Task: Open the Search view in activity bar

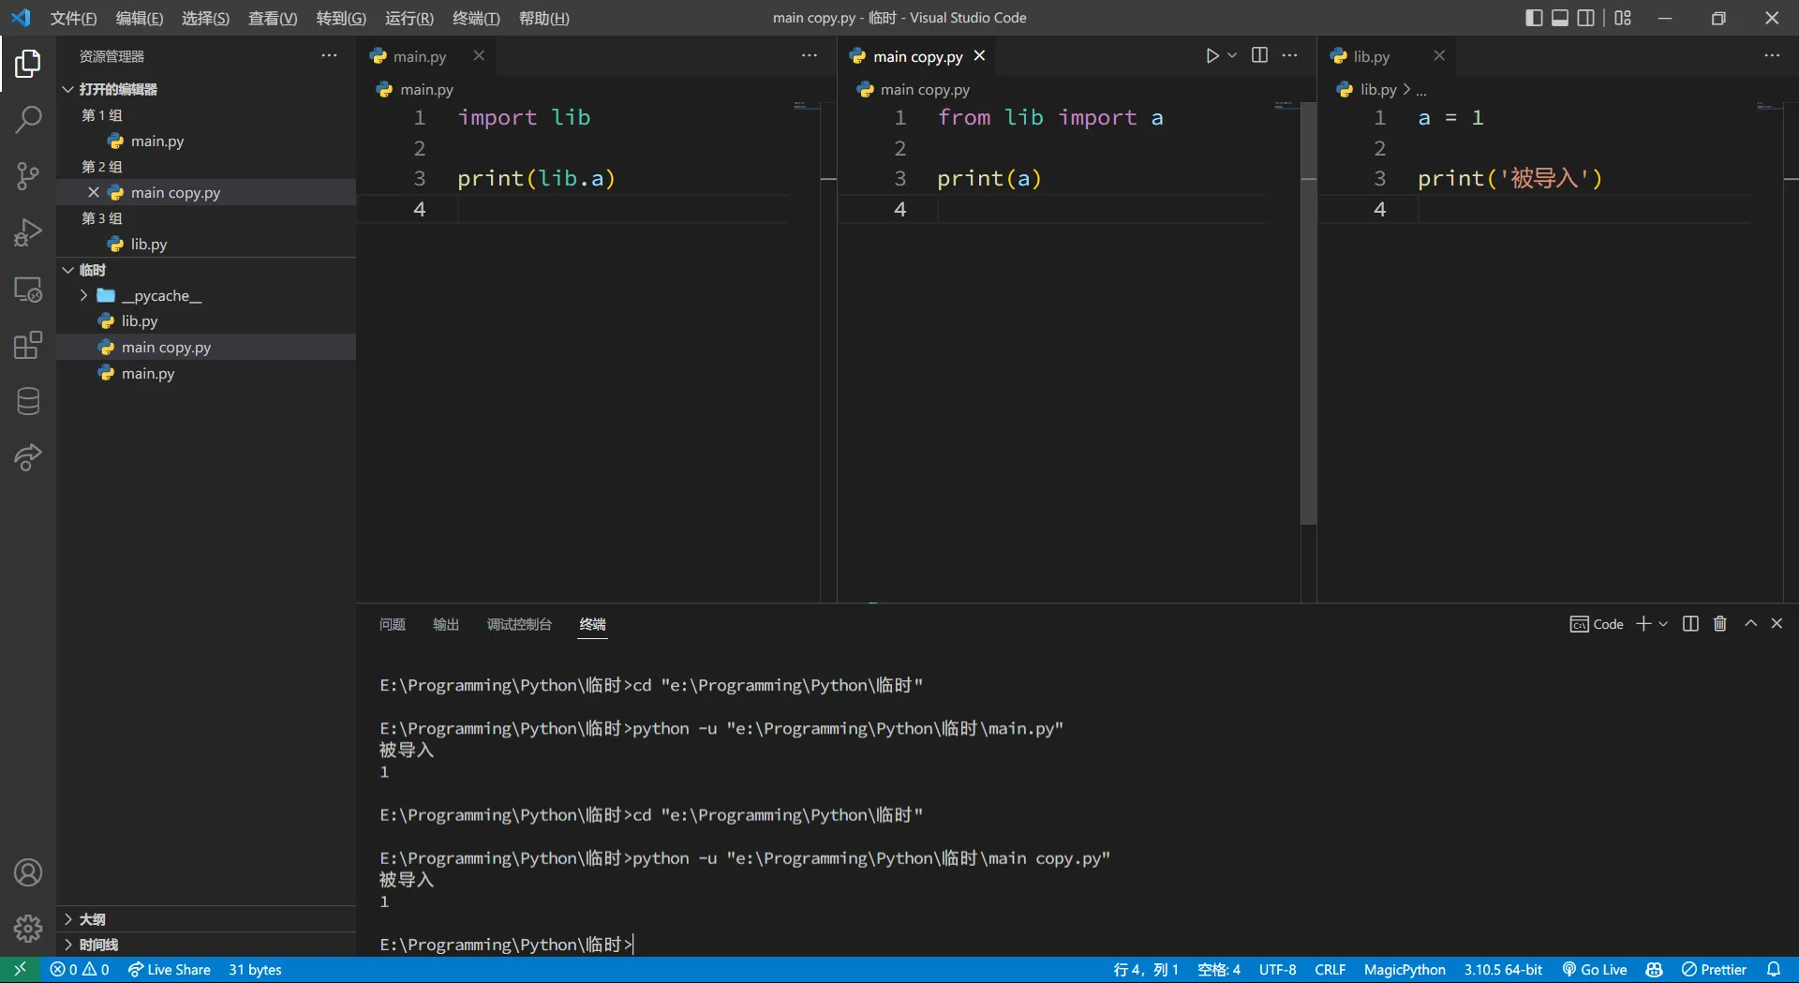Action: coord(28,119)
